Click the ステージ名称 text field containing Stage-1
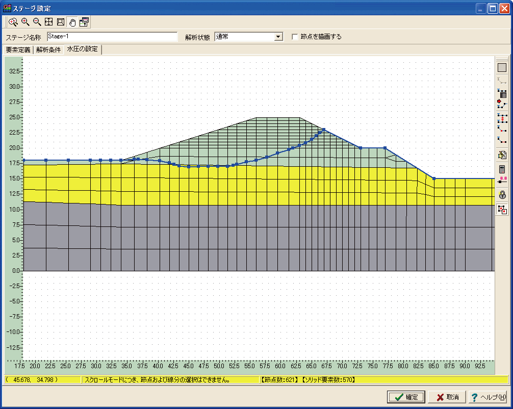 [x=112, y=37]
